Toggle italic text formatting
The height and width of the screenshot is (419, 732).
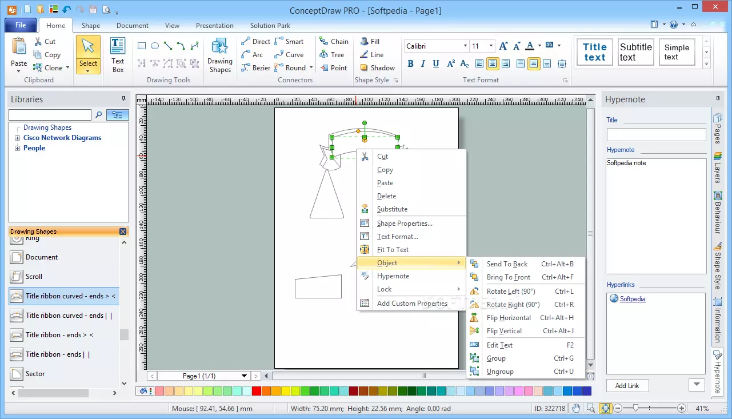(423, 63)
